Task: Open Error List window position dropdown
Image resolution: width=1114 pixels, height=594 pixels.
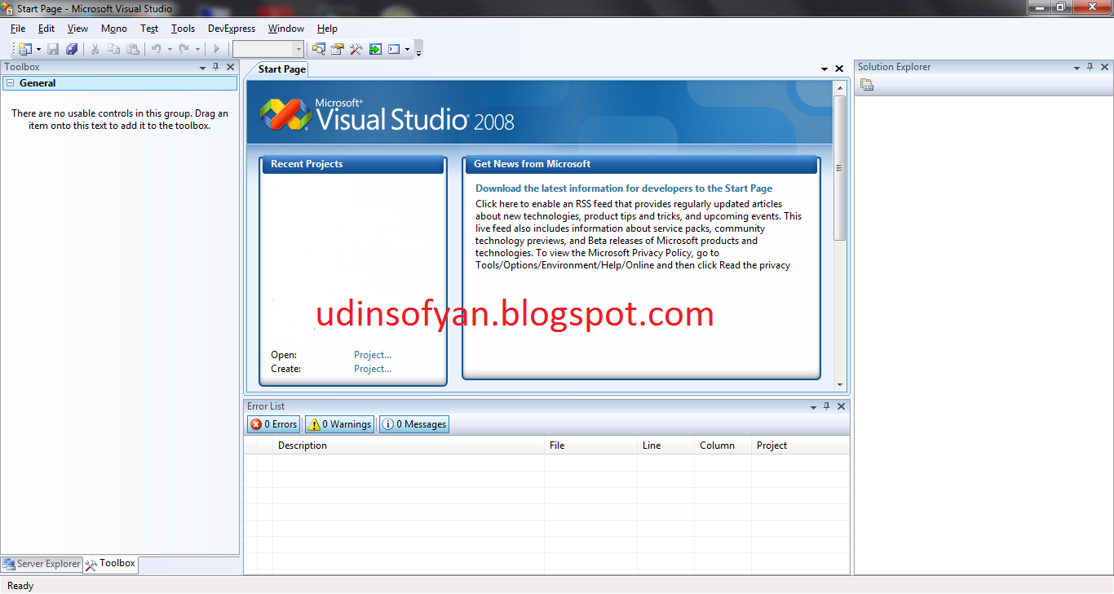Action: coord(813,406)
